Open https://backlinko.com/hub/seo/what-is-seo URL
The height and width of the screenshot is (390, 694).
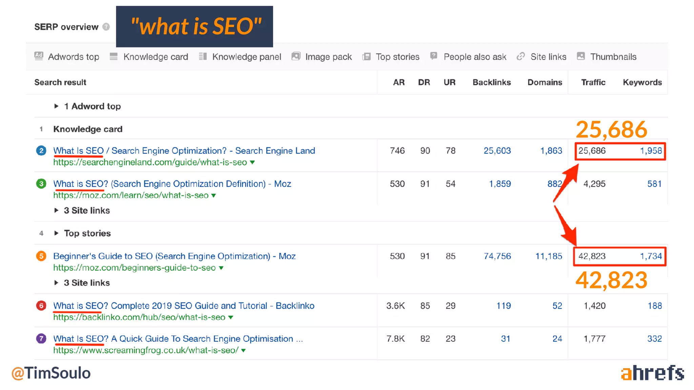(139, 318)
